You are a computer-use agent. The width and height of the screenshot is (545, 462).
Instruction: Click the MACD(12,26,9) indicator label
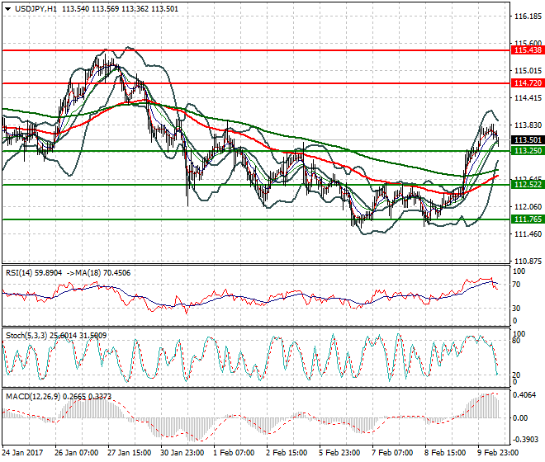[33, 396]
